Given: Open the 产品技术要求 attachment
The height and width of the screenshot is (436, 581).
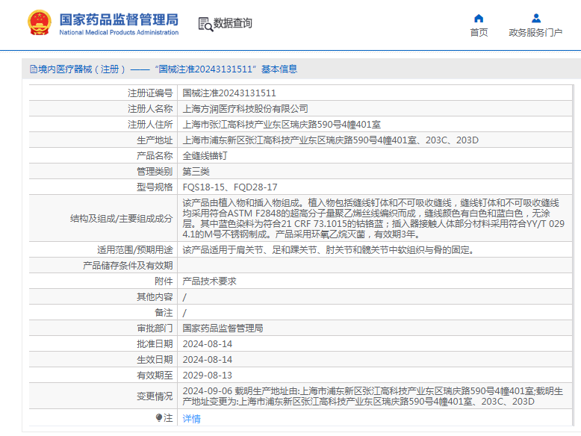Looking at the screenshot, I should pyautogui.click(x=209, y=281).
